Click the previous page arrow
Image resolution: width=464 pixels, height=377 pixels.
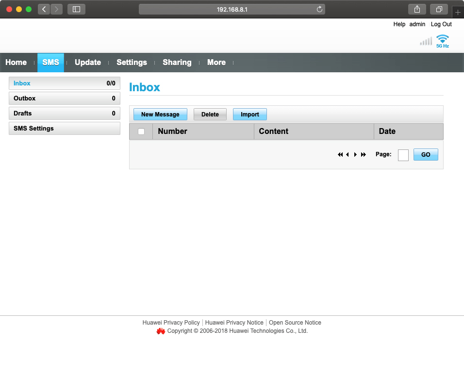pyautogui.click(x=348, y=154)
